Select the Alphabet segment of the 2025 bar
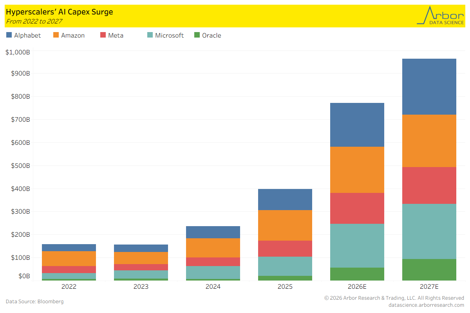The height and width of the screenshot is (313, 470). pos(285,200)
